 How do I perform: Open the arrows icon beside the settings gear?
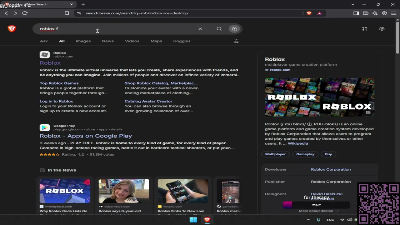click(x=365, y=29)
